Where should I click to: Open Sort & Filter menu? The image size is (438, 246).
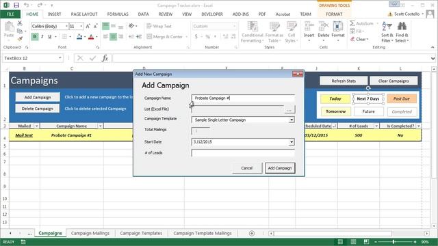[387, 32]
